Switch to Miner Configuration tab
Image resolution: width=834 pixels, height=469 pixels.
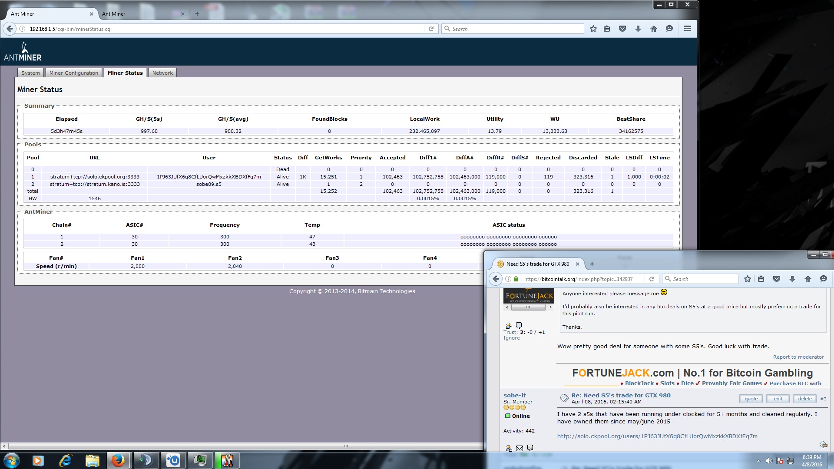[74, 73]
